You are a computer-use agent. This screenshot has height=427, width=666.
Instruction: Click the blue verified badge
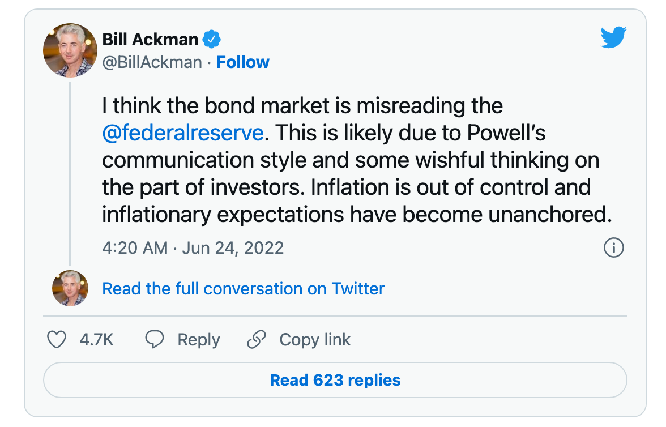point(212,40)
